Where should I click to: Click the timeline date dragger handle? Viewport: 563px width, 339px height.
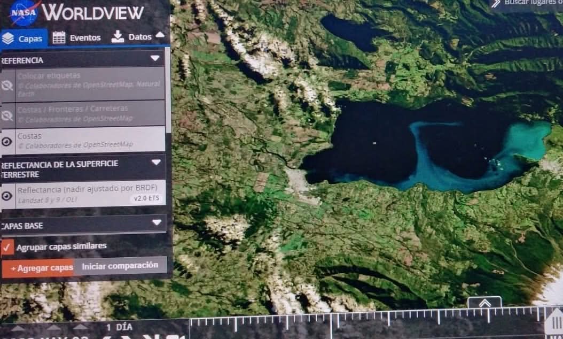tap(555, 322)
